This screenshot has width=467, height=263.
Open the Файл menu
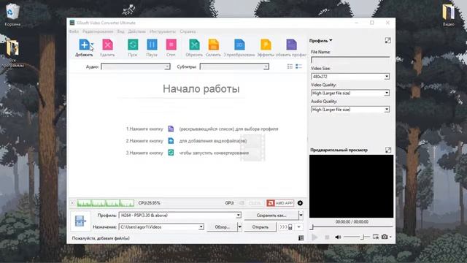coord(74,31)
